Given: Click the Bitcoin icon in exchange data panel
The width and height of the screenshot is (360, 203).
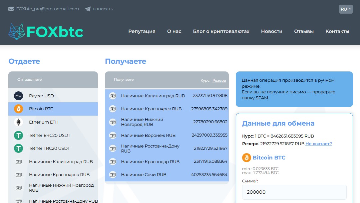Looking at the screenshot, I should click(x=246, y=157).
